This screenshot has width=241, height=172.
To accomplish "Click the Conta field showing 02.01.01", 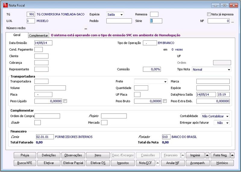I will (45, 137).
